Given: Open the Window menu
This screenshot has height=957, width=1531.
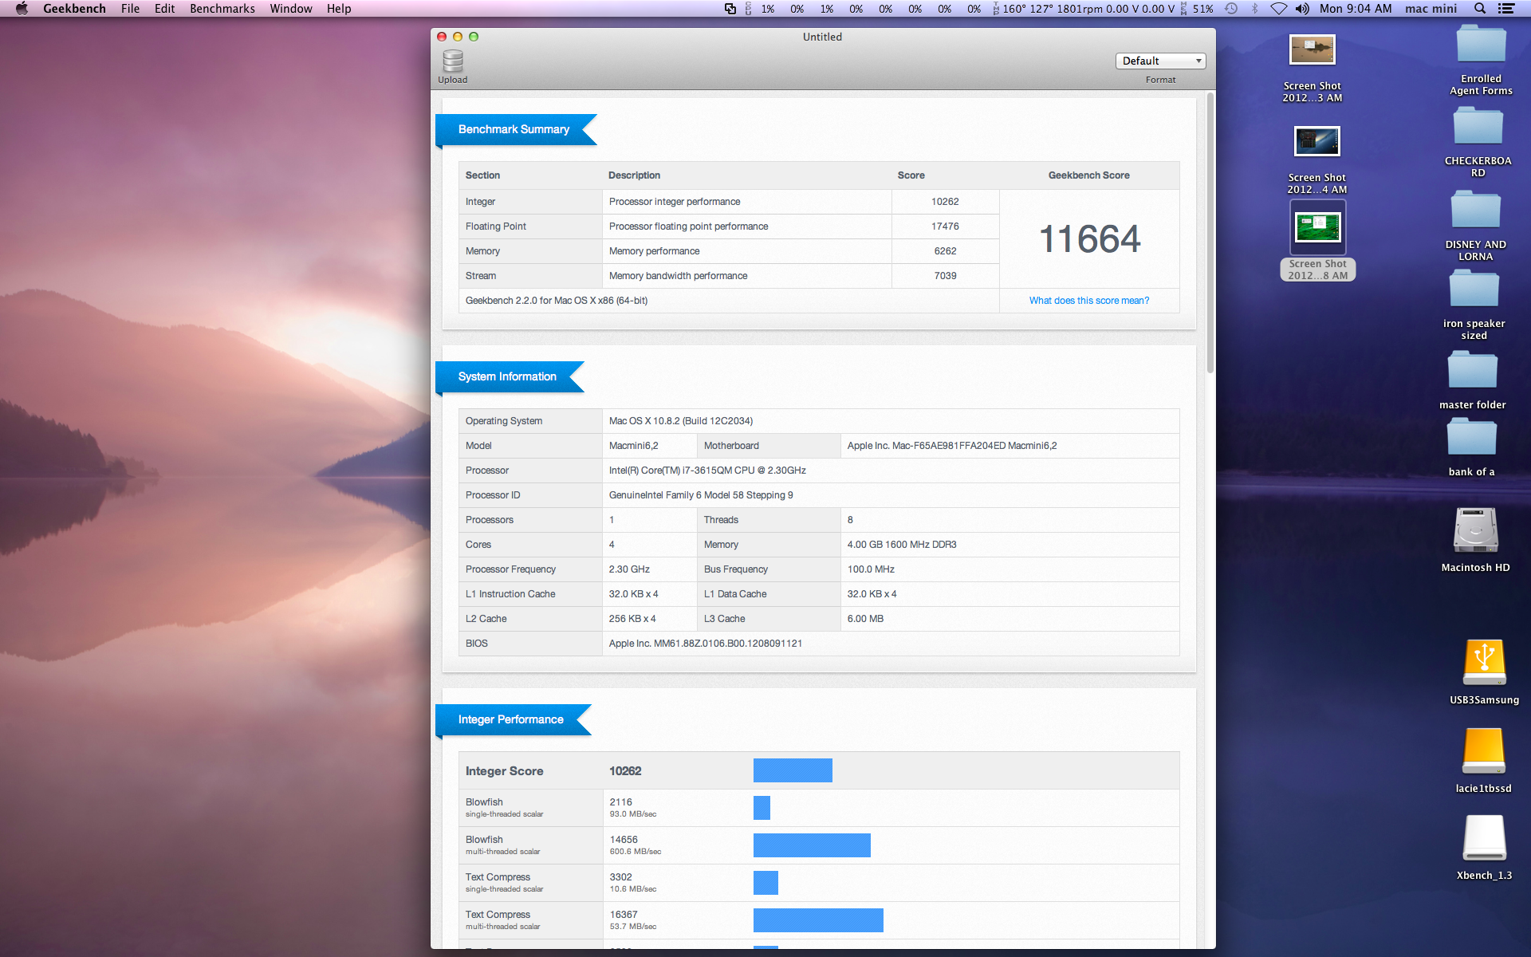Looking at the screenshot, I should click(290, 9).
